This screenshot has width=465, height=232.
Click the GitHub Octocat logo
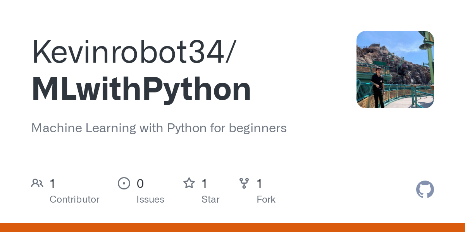(425, 189)
